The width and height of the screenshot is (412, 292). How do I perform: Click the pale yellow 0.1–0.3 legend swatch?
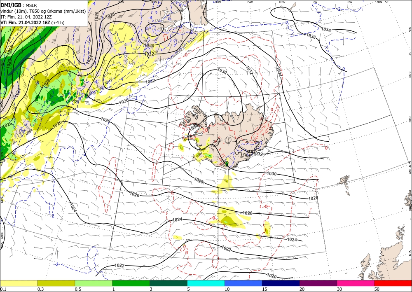pos(19,283)
